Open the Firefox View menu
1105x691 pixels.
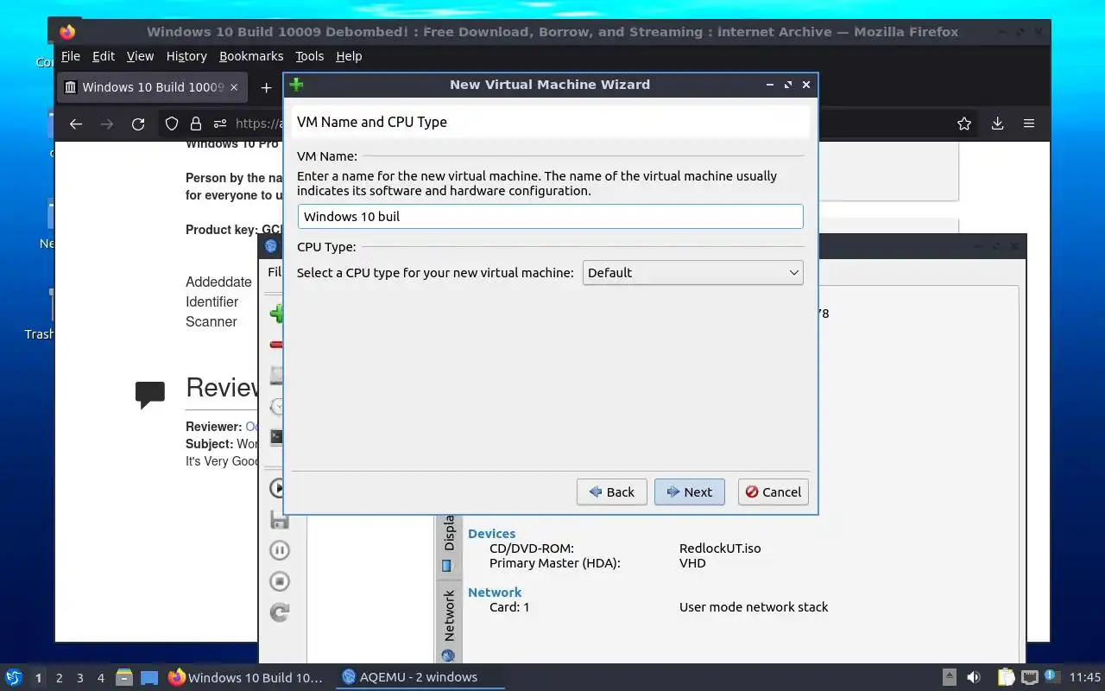coord(140,56)
